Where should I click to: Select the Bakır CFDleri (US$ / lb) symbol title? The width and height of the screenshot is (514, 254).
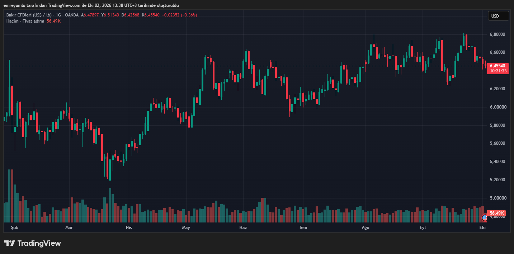coord(29,15)
